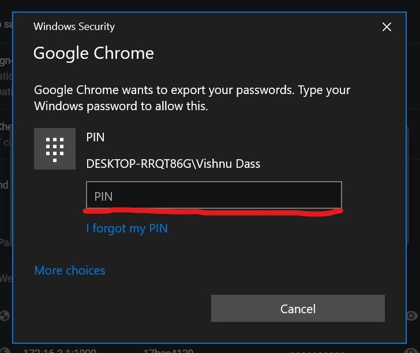Select the PIN label above account name
Image resolution: width=420 pixels, height=353 pixels.
pyautogui.click(x=95, y=137)
